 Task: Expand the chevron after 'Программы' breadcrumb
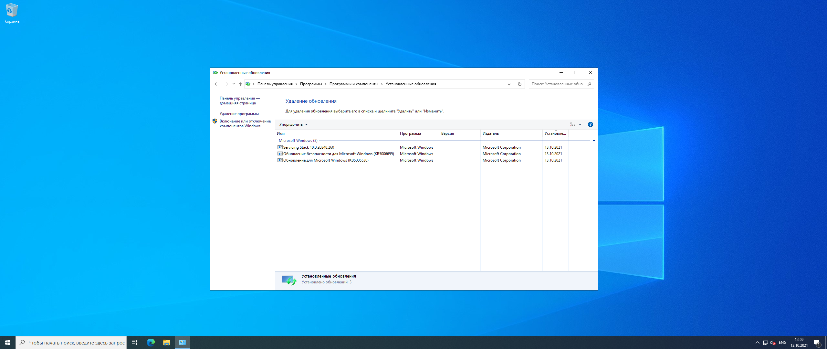point(326,84)
